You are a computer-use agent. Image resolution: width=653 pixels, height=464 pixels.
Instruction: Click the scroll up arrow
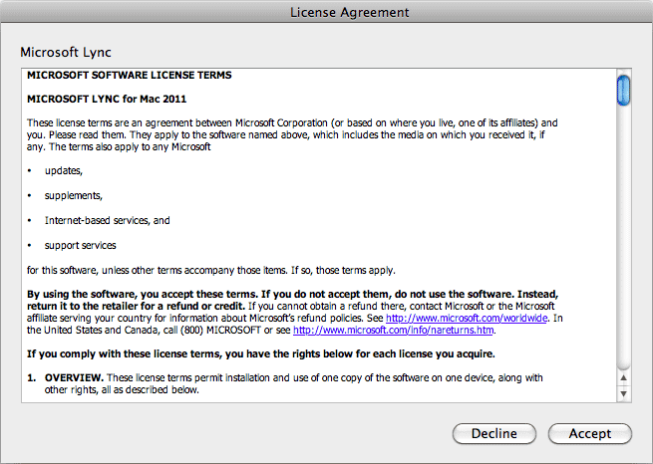click(x=623, y=378)
